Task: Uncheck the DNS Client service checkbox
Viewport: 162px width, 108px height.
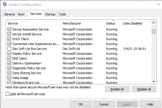Action: tap(9, 58)
